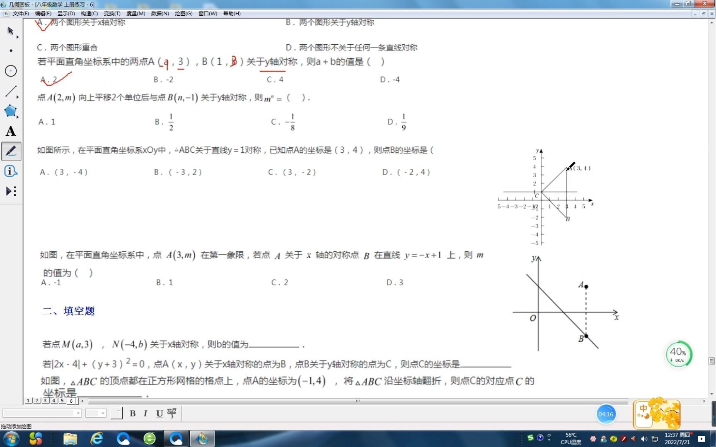Viewport: 716px width, 447px height.
Task: Select the Marker pen tool
Action: click(11, 151)
